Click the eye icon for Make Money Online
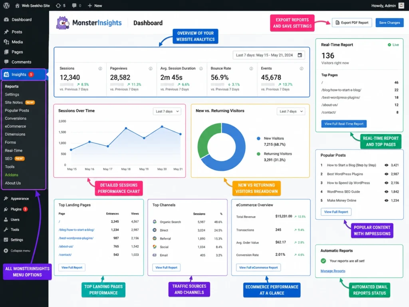The height and width of the screenshot is (307, 409). pos(386,201)
